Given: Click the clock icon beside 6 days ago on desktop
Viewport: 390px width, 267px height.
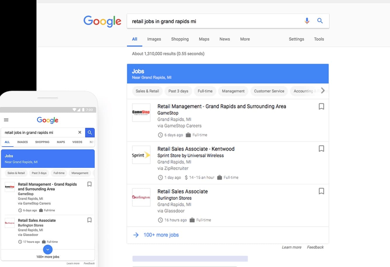Looking at the screenshot, I should (160, 135).
